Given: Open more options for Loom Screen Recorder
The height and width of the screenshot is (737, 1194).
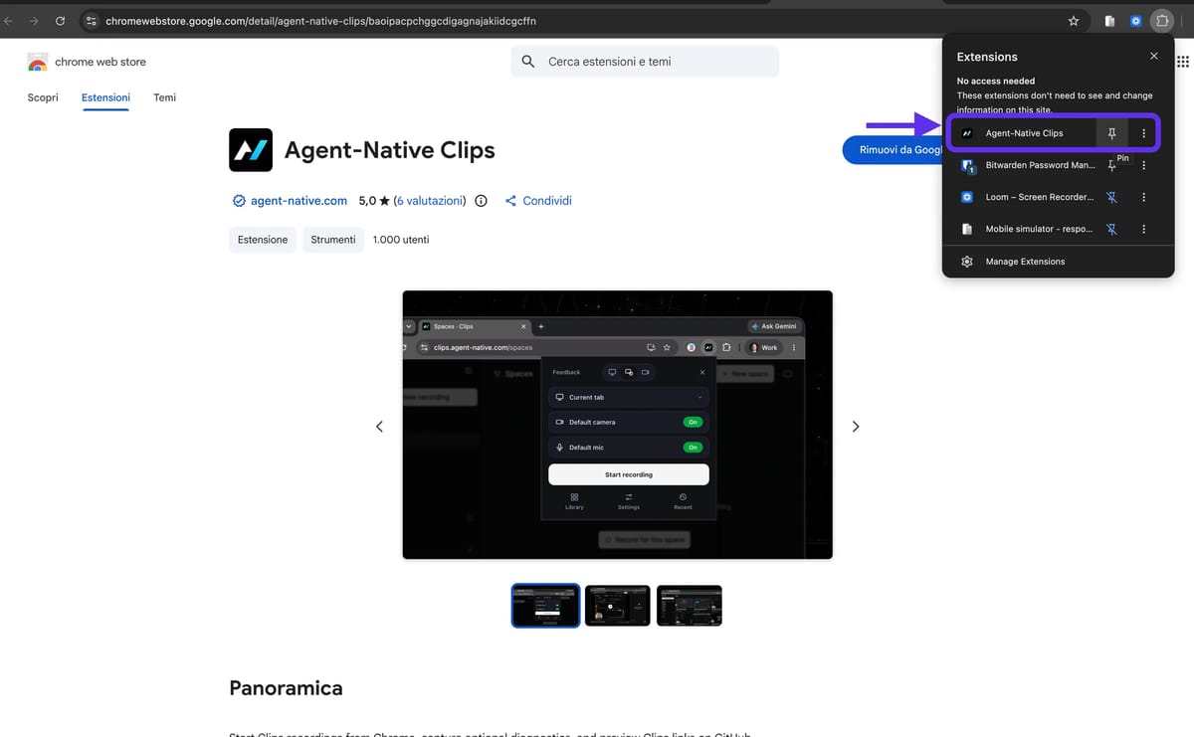Looking at the screenshot, I should coord(1143,197).
